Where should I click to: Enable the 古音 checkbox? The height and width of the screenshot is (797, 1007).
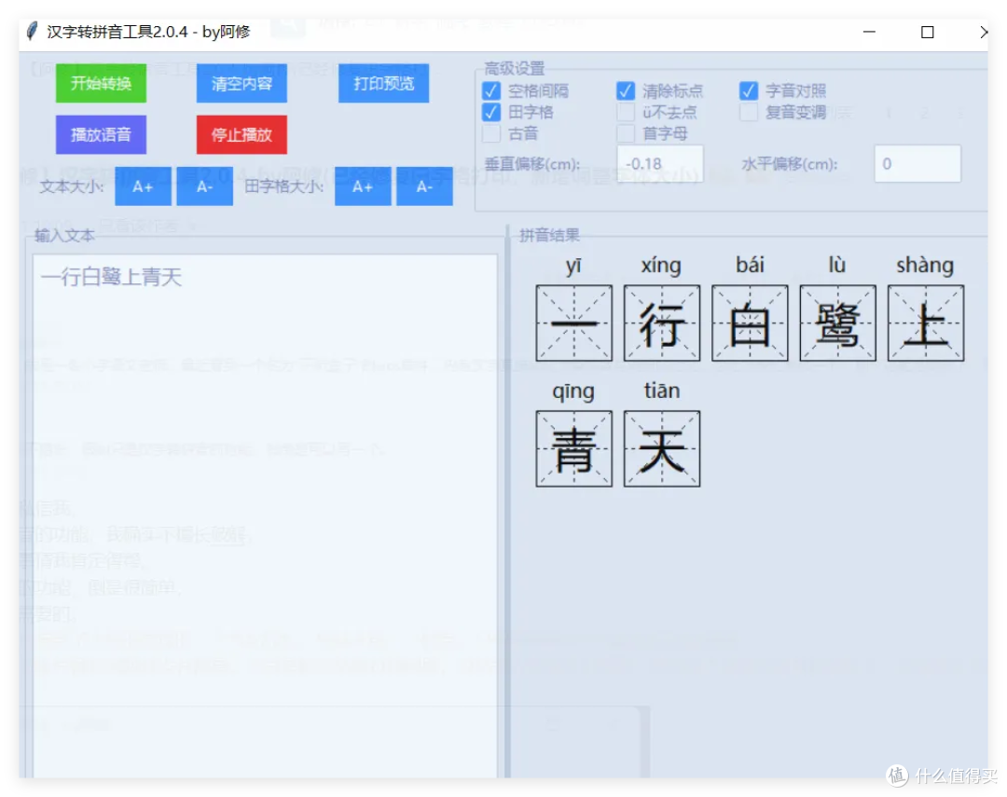click(491, 133)
